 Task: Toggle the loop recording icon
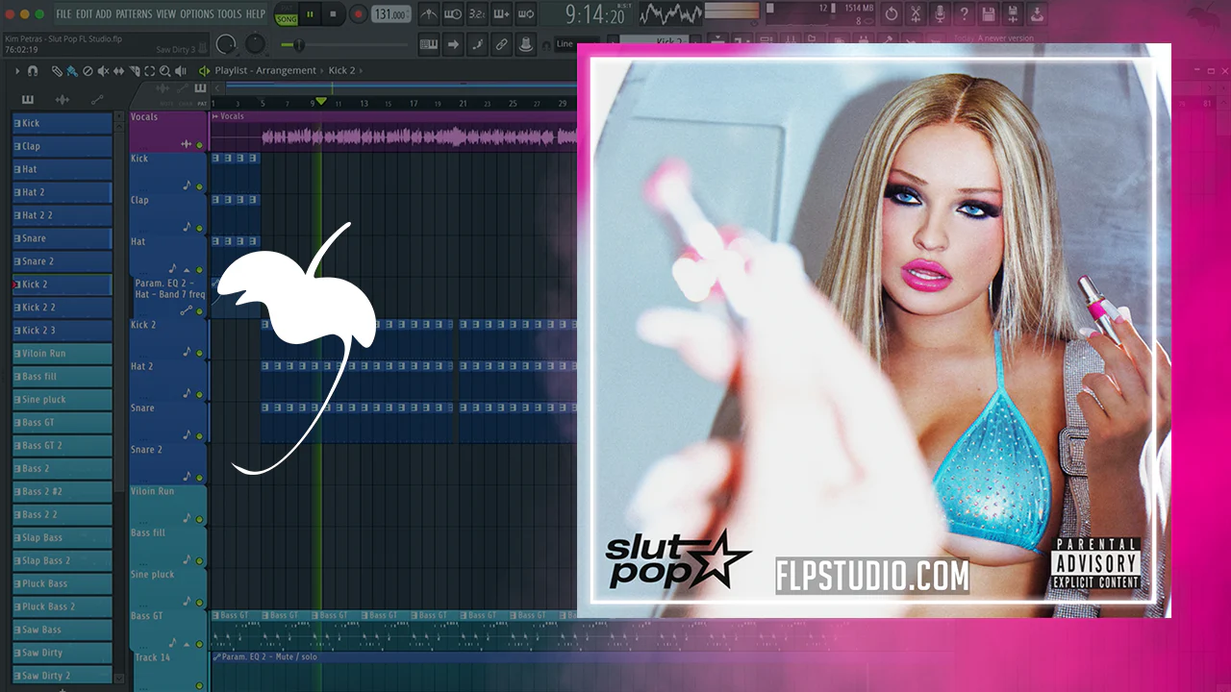(x=526, y=14)
